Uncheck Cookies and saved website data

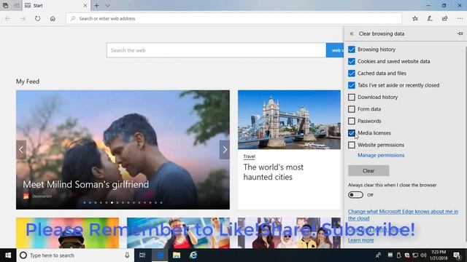(x=352, y=61)
